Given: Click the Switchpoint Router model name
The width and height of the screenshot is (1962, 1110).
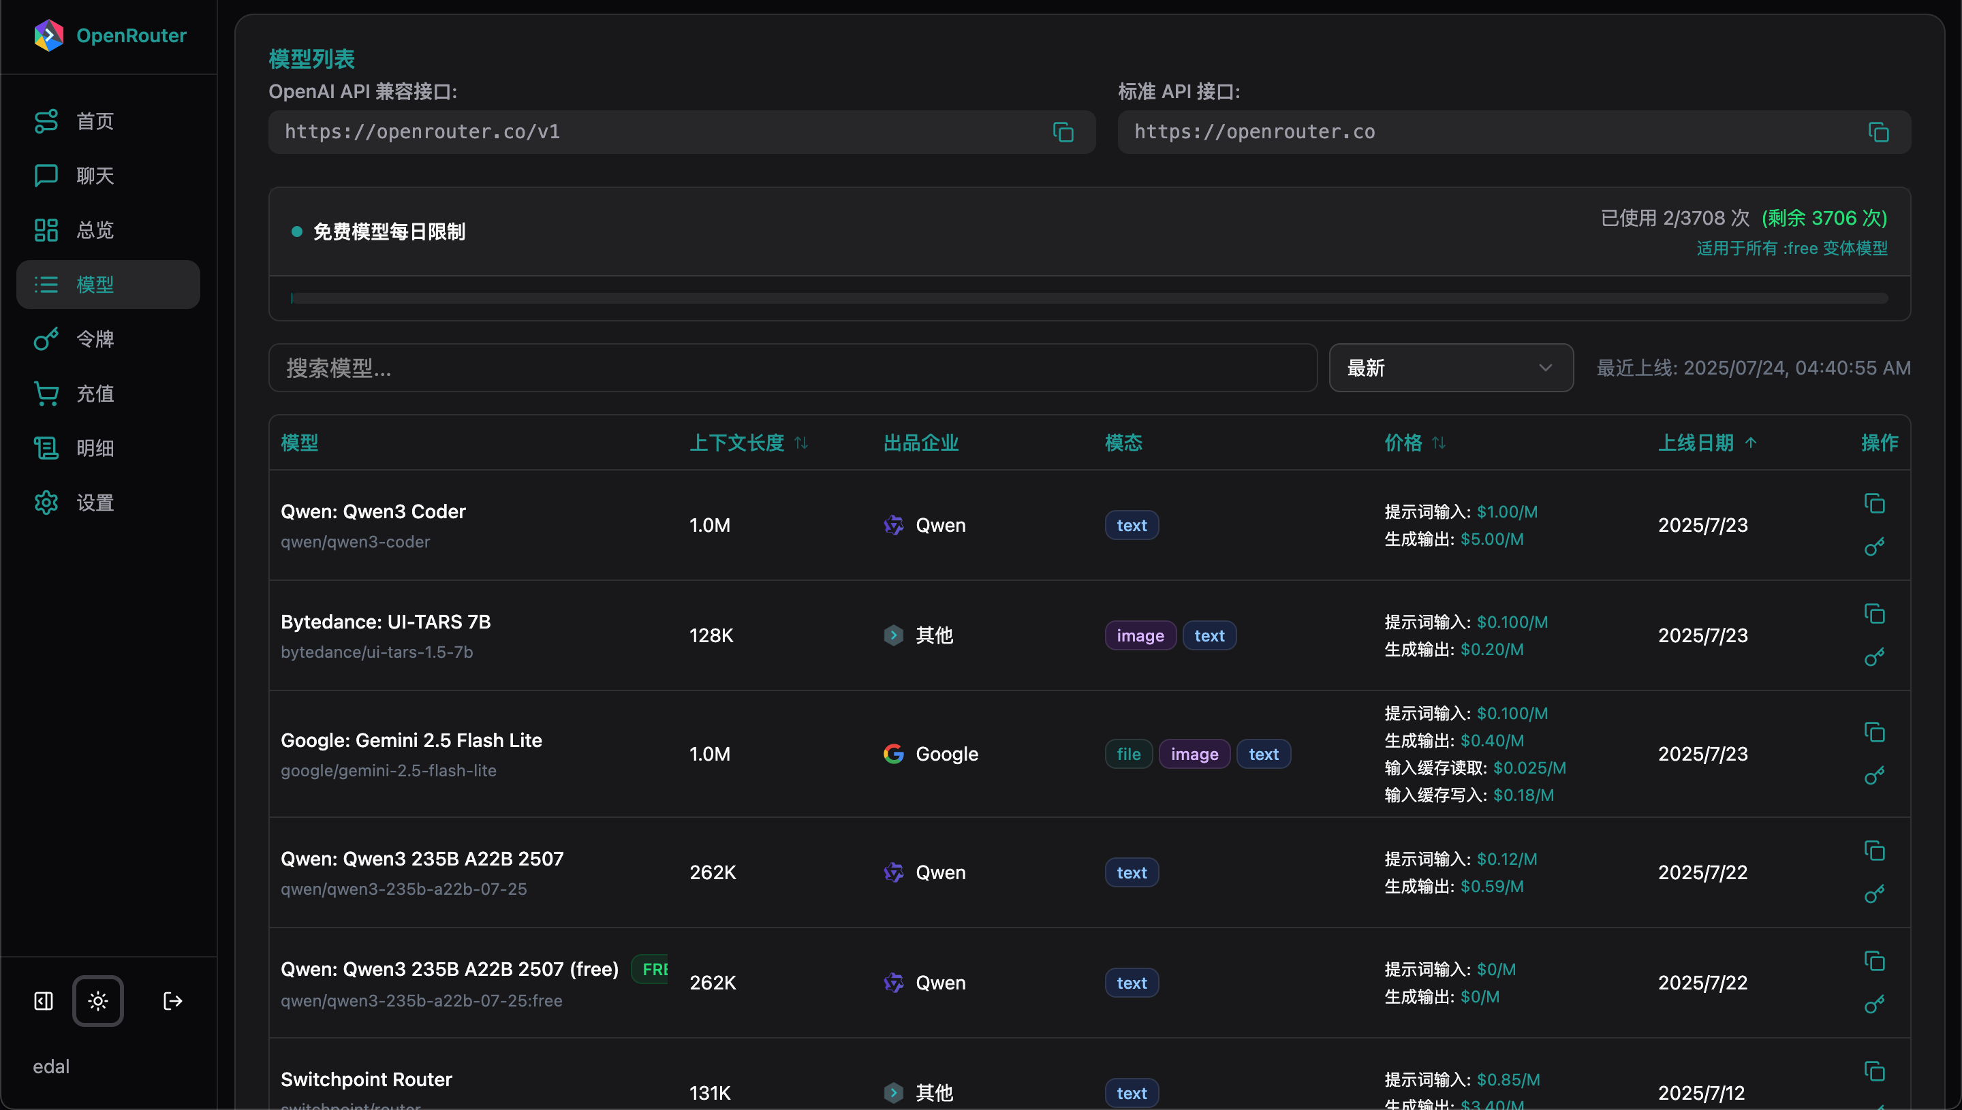Looking at the screenshot, I should tap(366, 1079).
